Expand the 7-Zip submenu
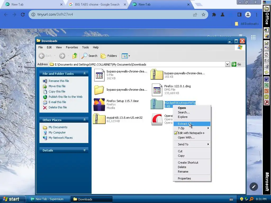 click(x=192, y=128)
